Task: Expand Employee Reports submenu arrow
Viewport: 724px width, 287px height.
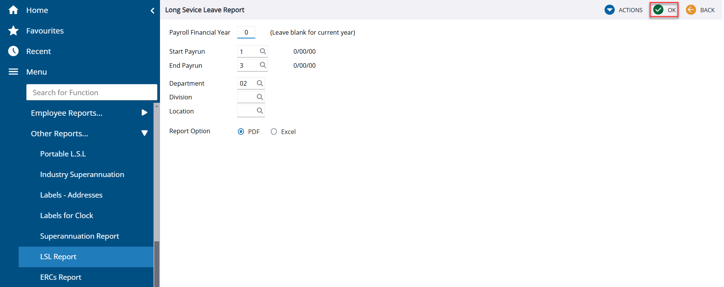Action: (144, 113)
